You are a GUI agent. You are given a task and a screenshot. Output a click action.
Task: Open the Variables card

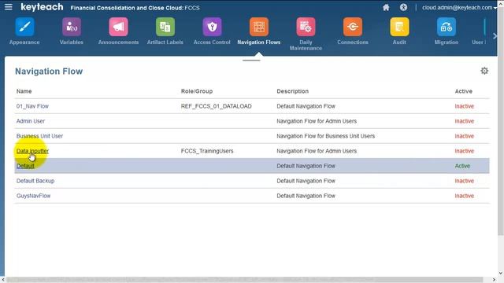(72, 31)
